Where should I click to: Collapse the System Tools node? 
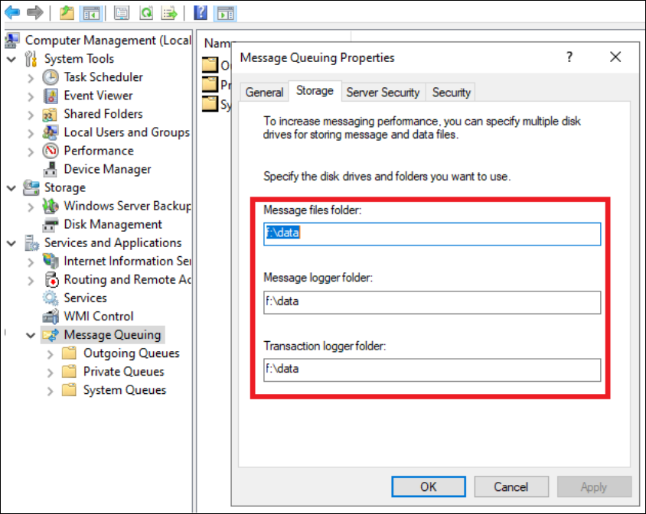(x=11, y=59)
